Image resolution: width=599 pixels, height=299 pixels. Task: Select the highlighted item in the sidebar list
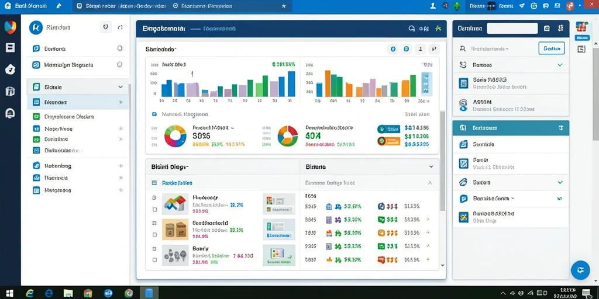pyautogui.click(x=78, y=102)
